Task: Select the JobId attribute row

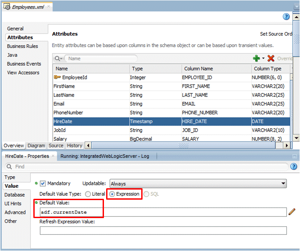Action: point(171,130)
